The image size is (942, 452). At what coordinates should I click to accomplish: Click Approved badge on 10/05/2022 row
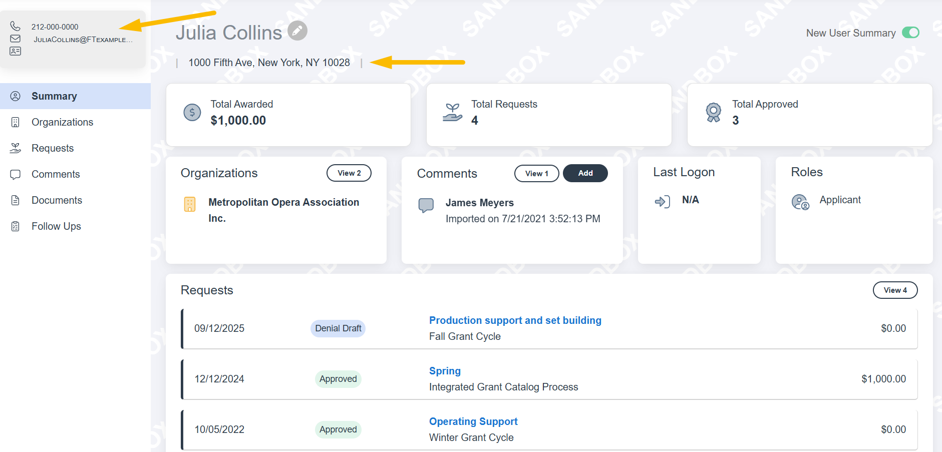click(x=338, y=429)
